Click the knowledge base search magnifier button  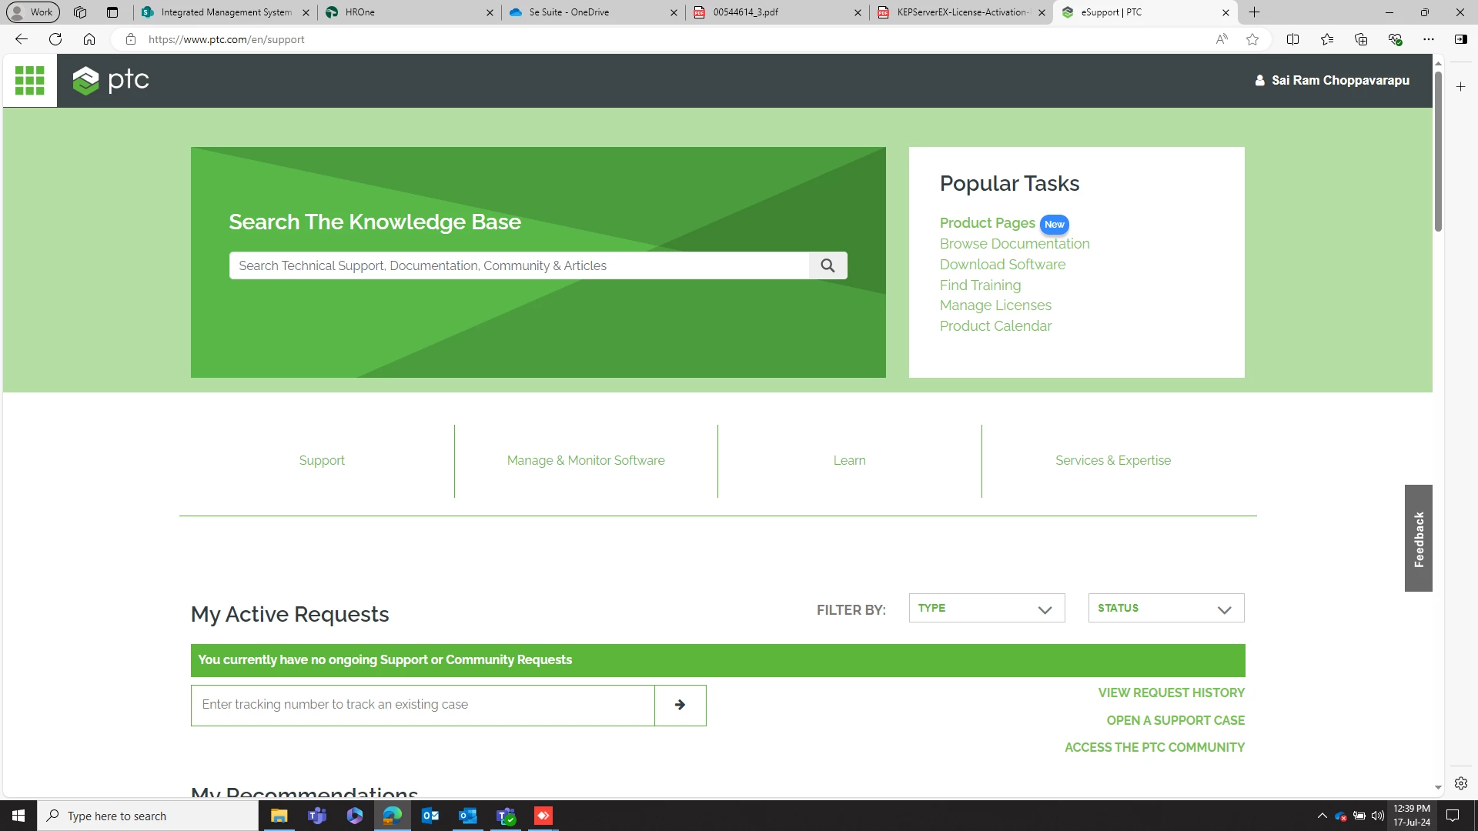(x=828, y=265)
